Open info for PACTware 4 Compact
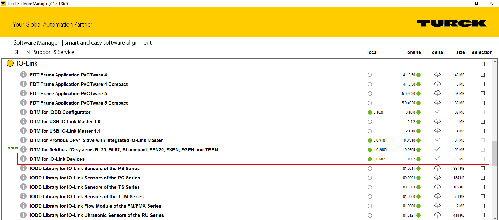The image size is (499, 220). pos(23,84)
